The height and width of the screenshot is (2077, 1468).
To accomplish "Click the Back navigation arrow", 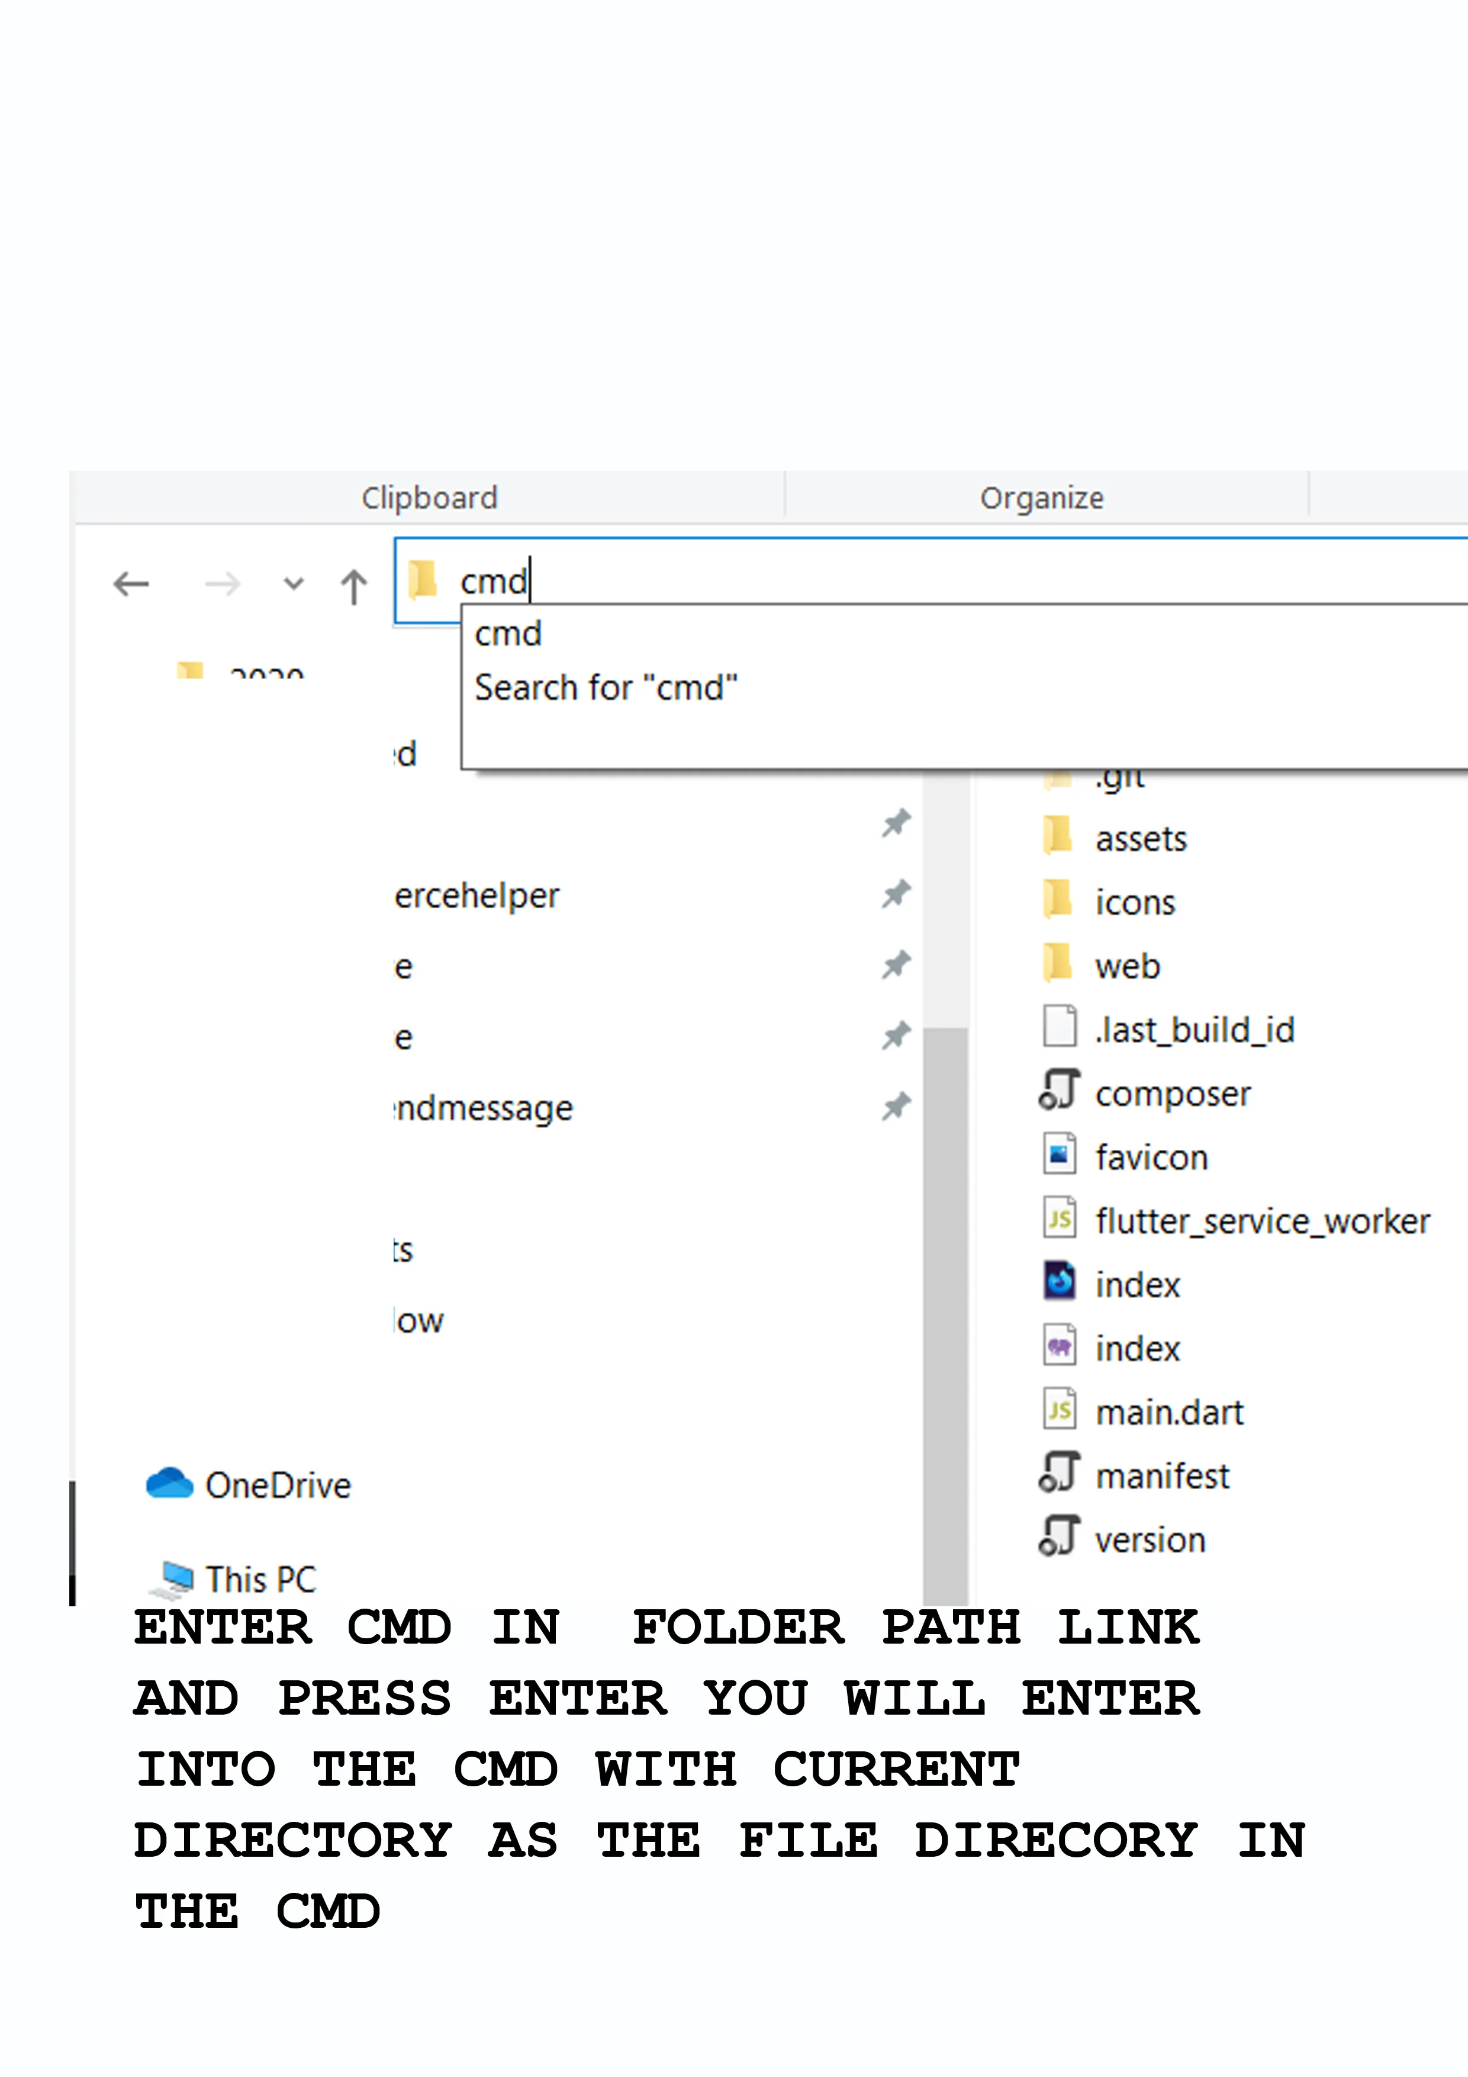I will pyautogui.click(x=131, y=584).
